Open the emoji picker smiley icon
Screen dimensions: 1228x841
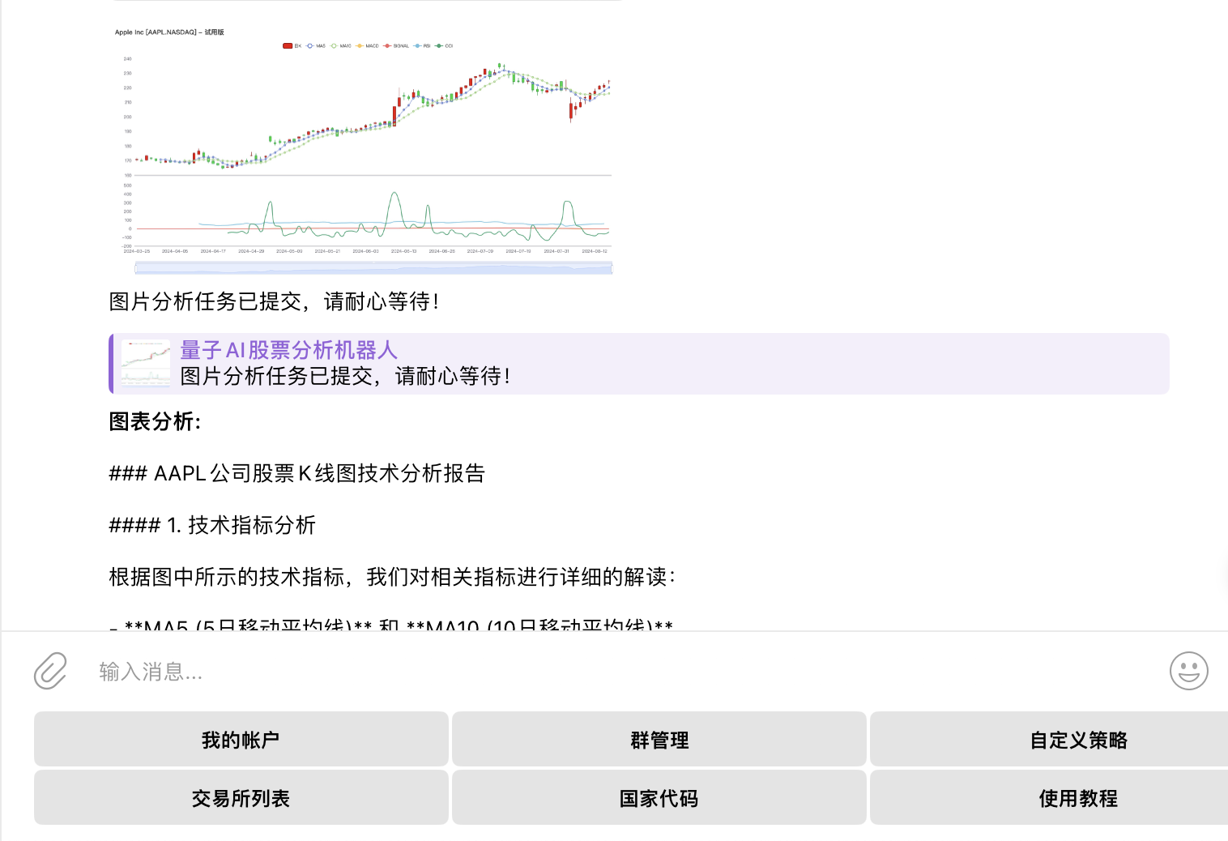(1188, 671)
